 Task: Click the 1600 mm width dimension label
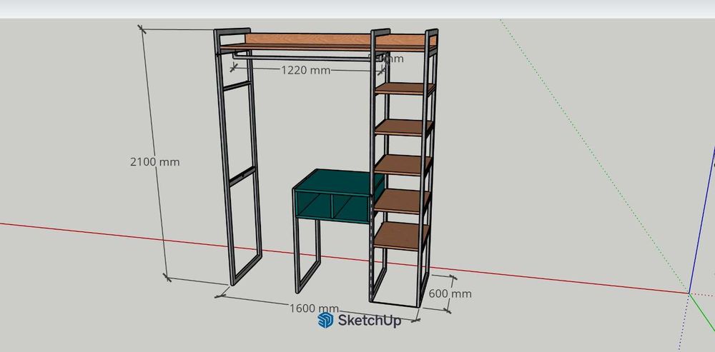pyautogui.click(x=314, y=308)
